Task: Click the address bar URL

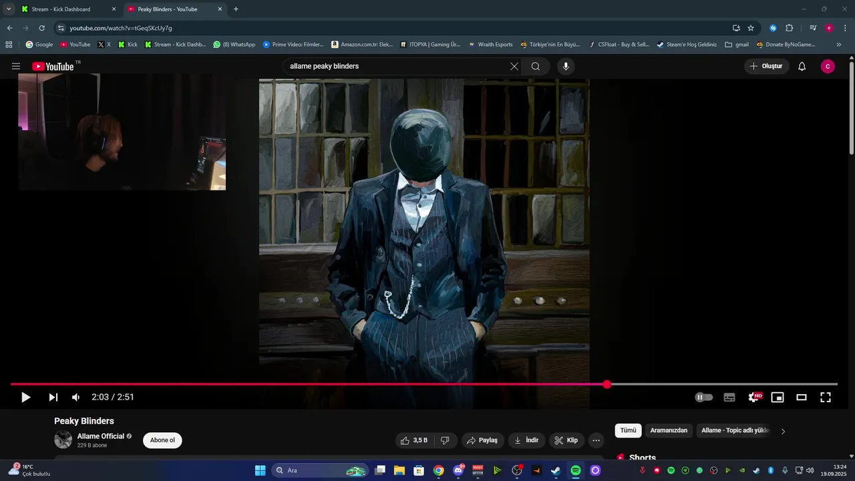Action: 121,28
